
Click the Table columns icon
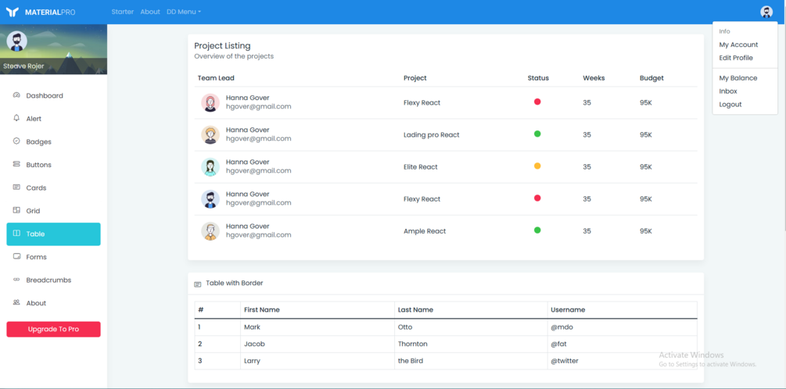coord(16,234)
